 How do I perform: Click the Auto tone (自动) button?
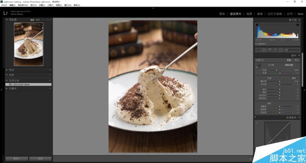293,78
